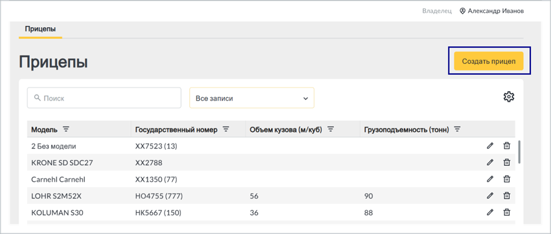This screenshot has height=234, width=551.
Task: Open filter for Модель column
Action: point(66,129)
